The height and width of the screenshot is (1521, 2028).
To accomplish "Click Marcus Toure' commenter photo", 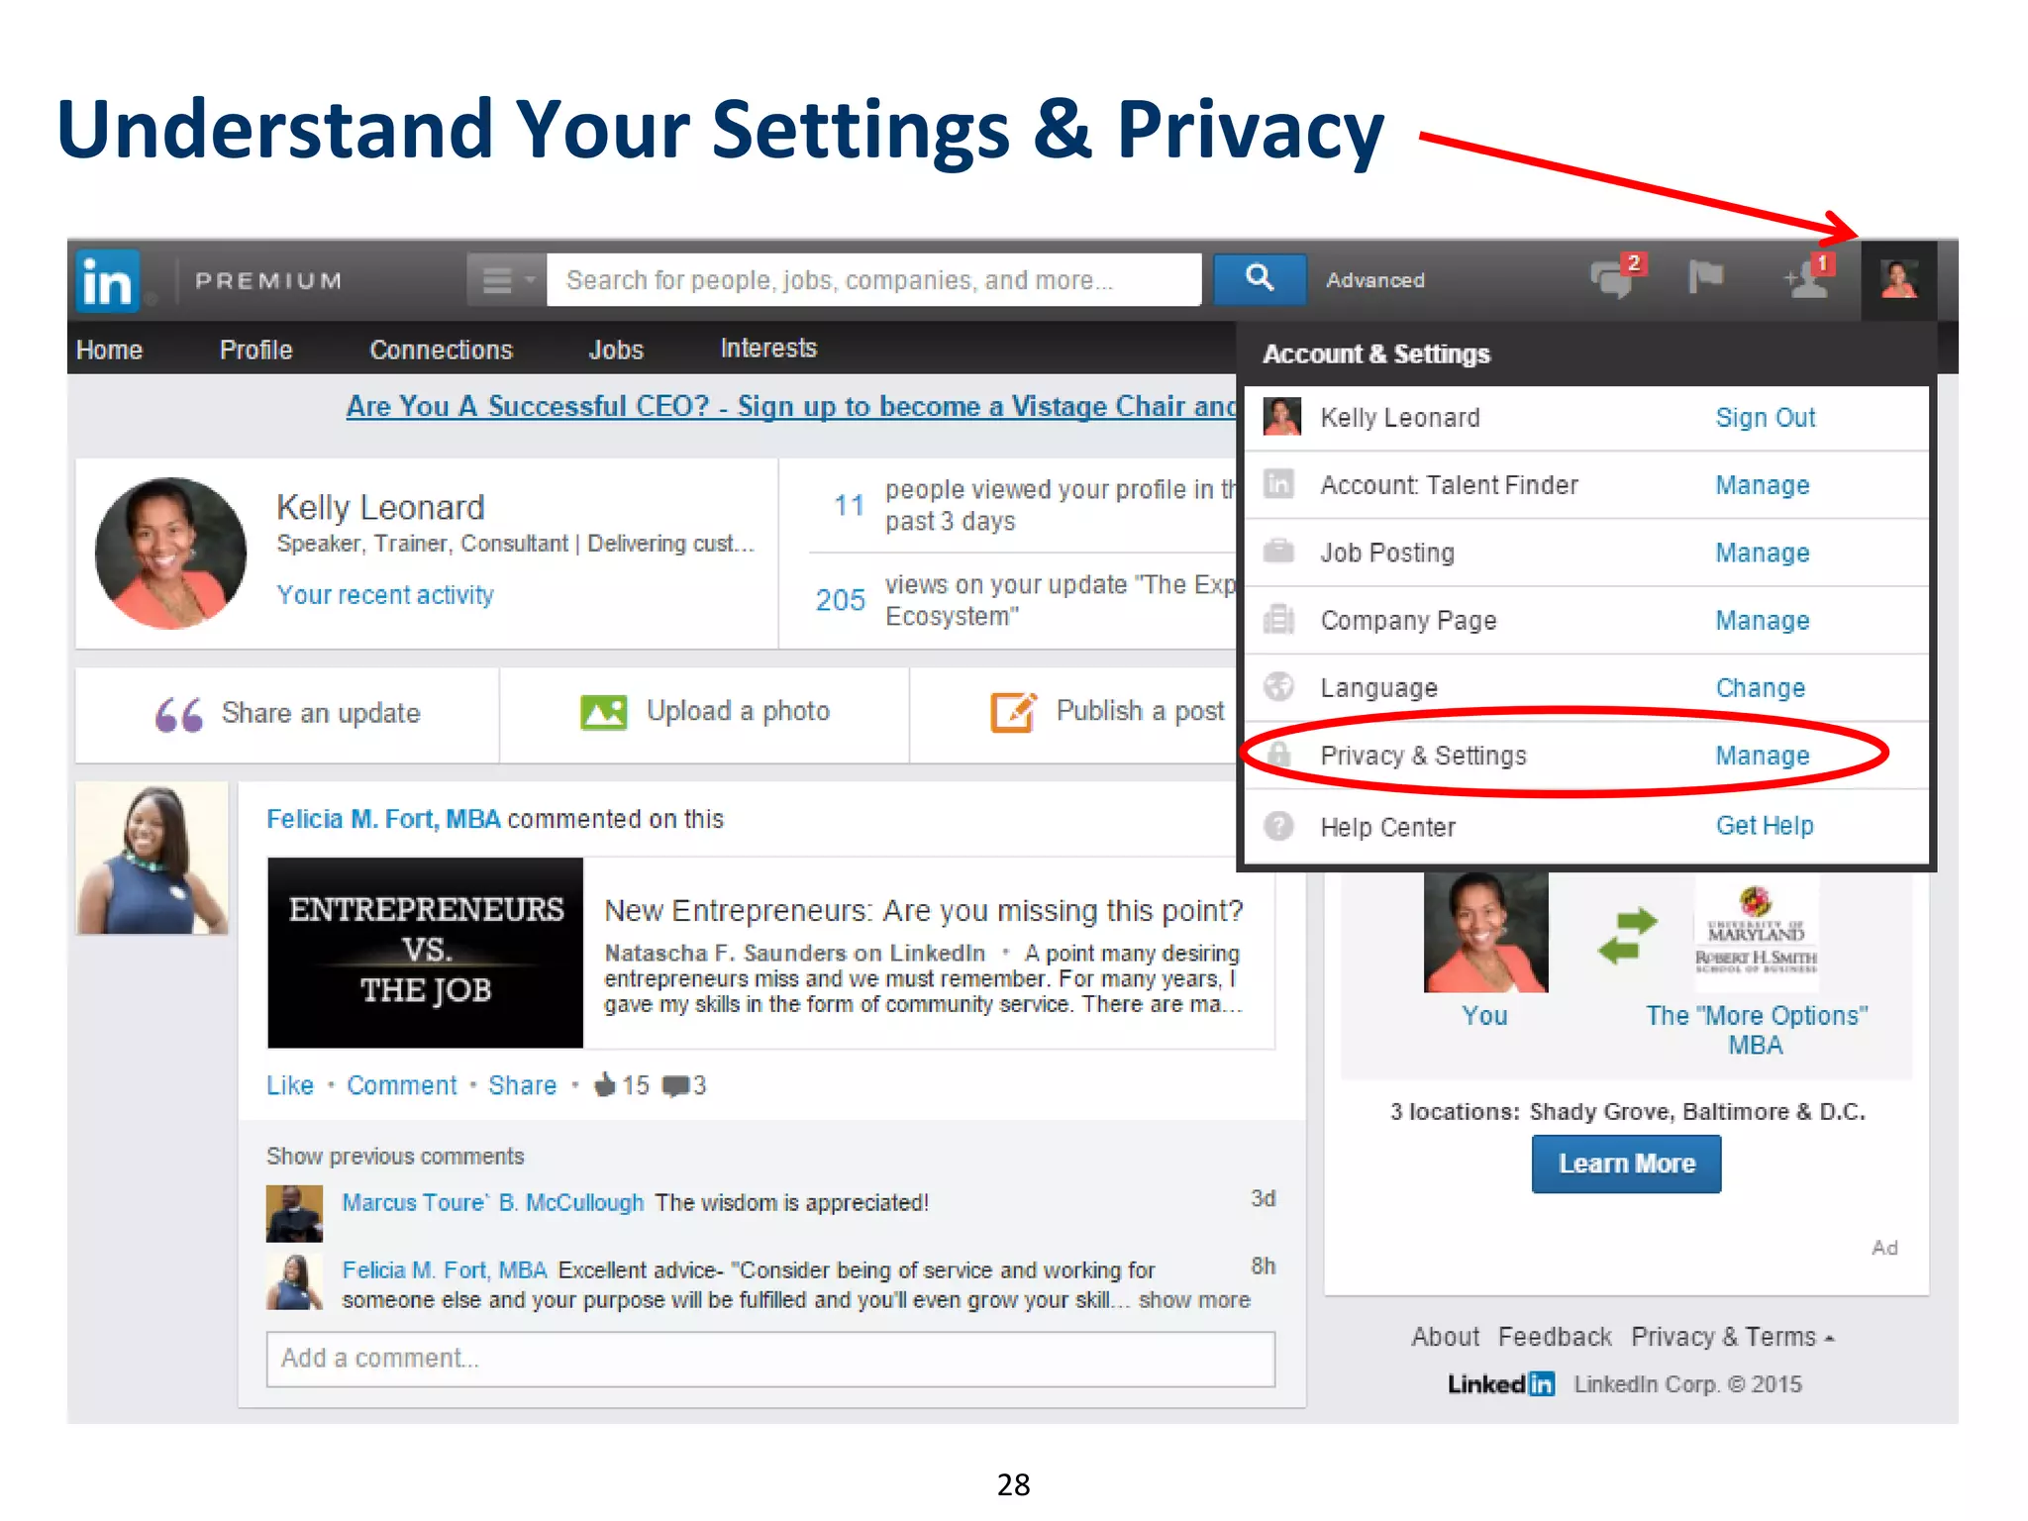I will pyautogui.click(x=294, y=1213).
